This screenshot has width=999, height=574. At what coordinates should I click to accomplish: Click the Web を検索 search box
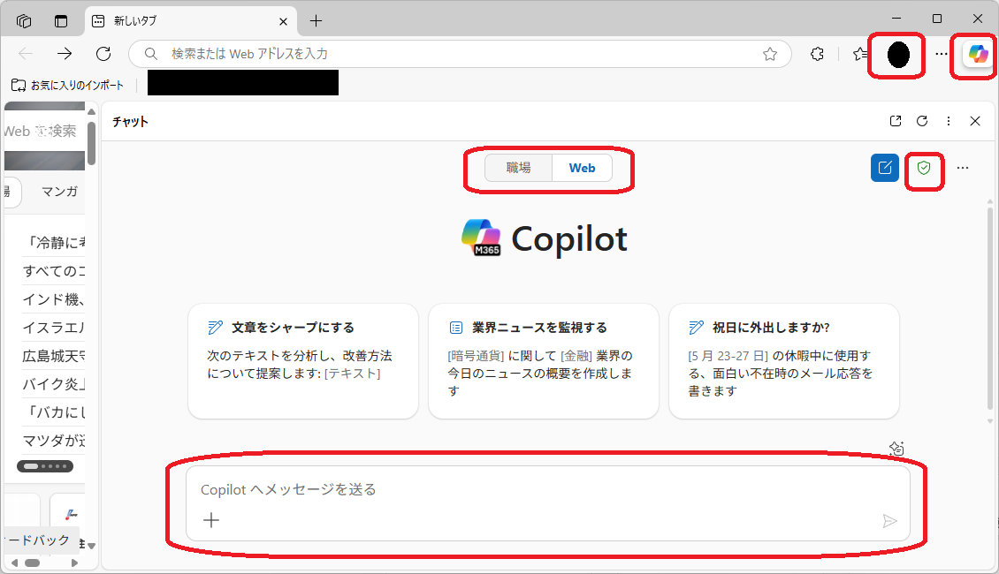tap(44, 131)
